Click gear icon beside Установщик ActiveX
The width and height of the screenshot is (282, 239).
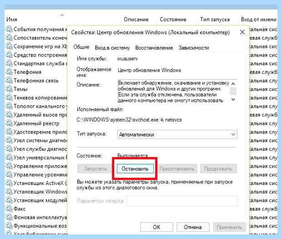(x=9, y=183)
